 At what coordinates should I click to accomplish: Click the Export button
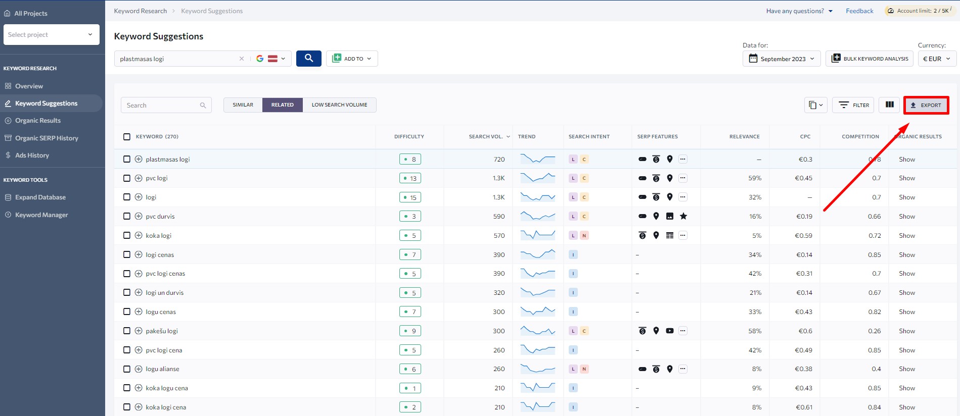[x=926, y=105]
